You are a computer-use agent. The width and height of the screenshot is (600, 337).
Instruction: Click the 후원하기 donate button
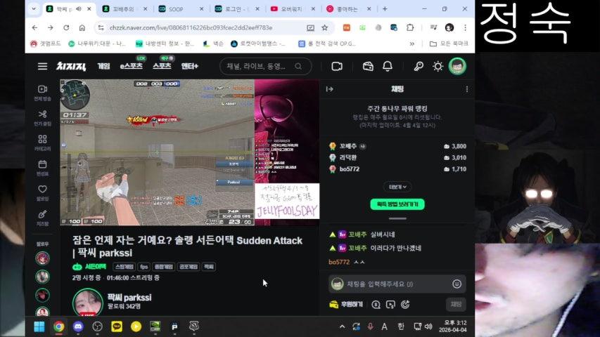pos(346,305)
